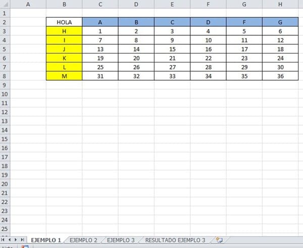
Task: Select row 1 header
Action: (5, 13)
